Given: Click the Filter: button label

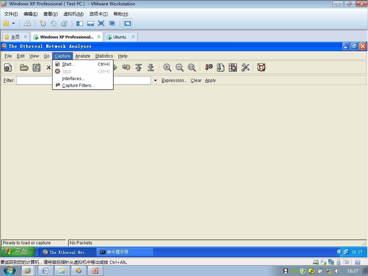Looking at the screenshot, I should [9, 80].
